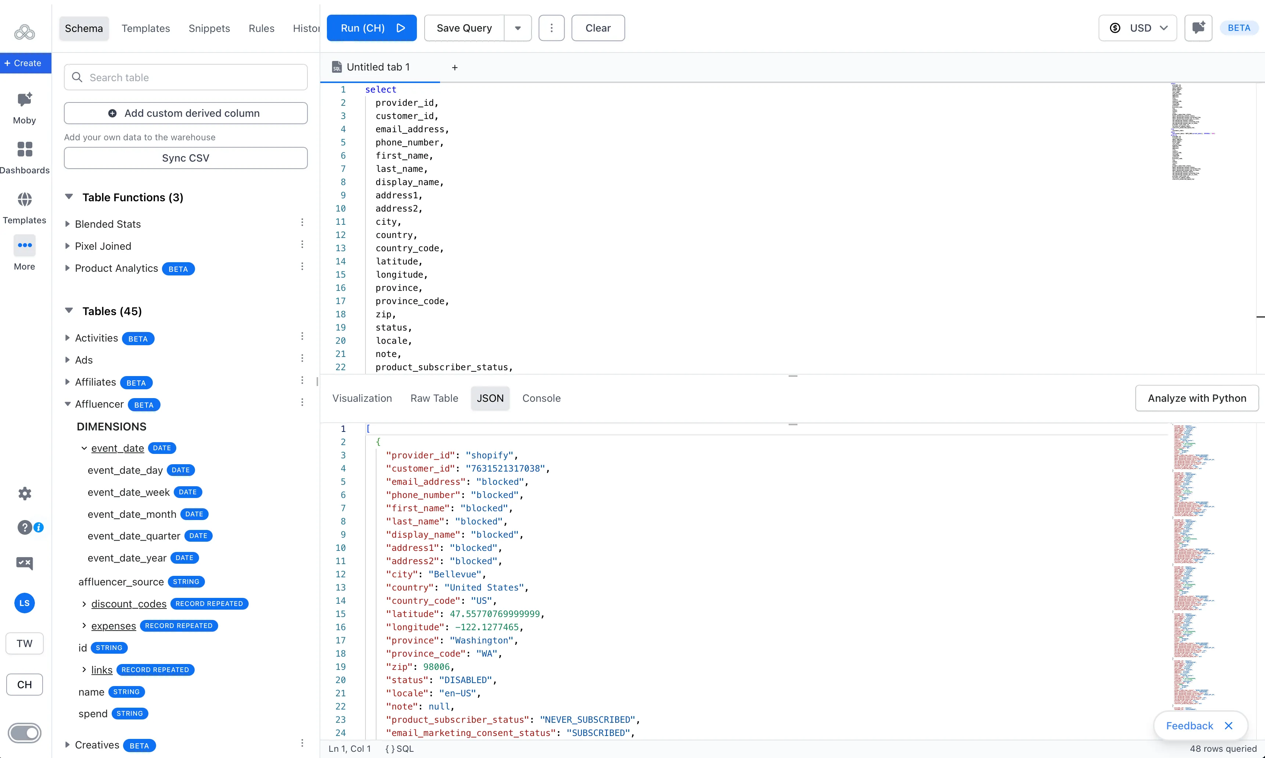Toggle the event_date dimension chevron
The width and height of the screenshot is (1265, 758).
tap(84, 448)
